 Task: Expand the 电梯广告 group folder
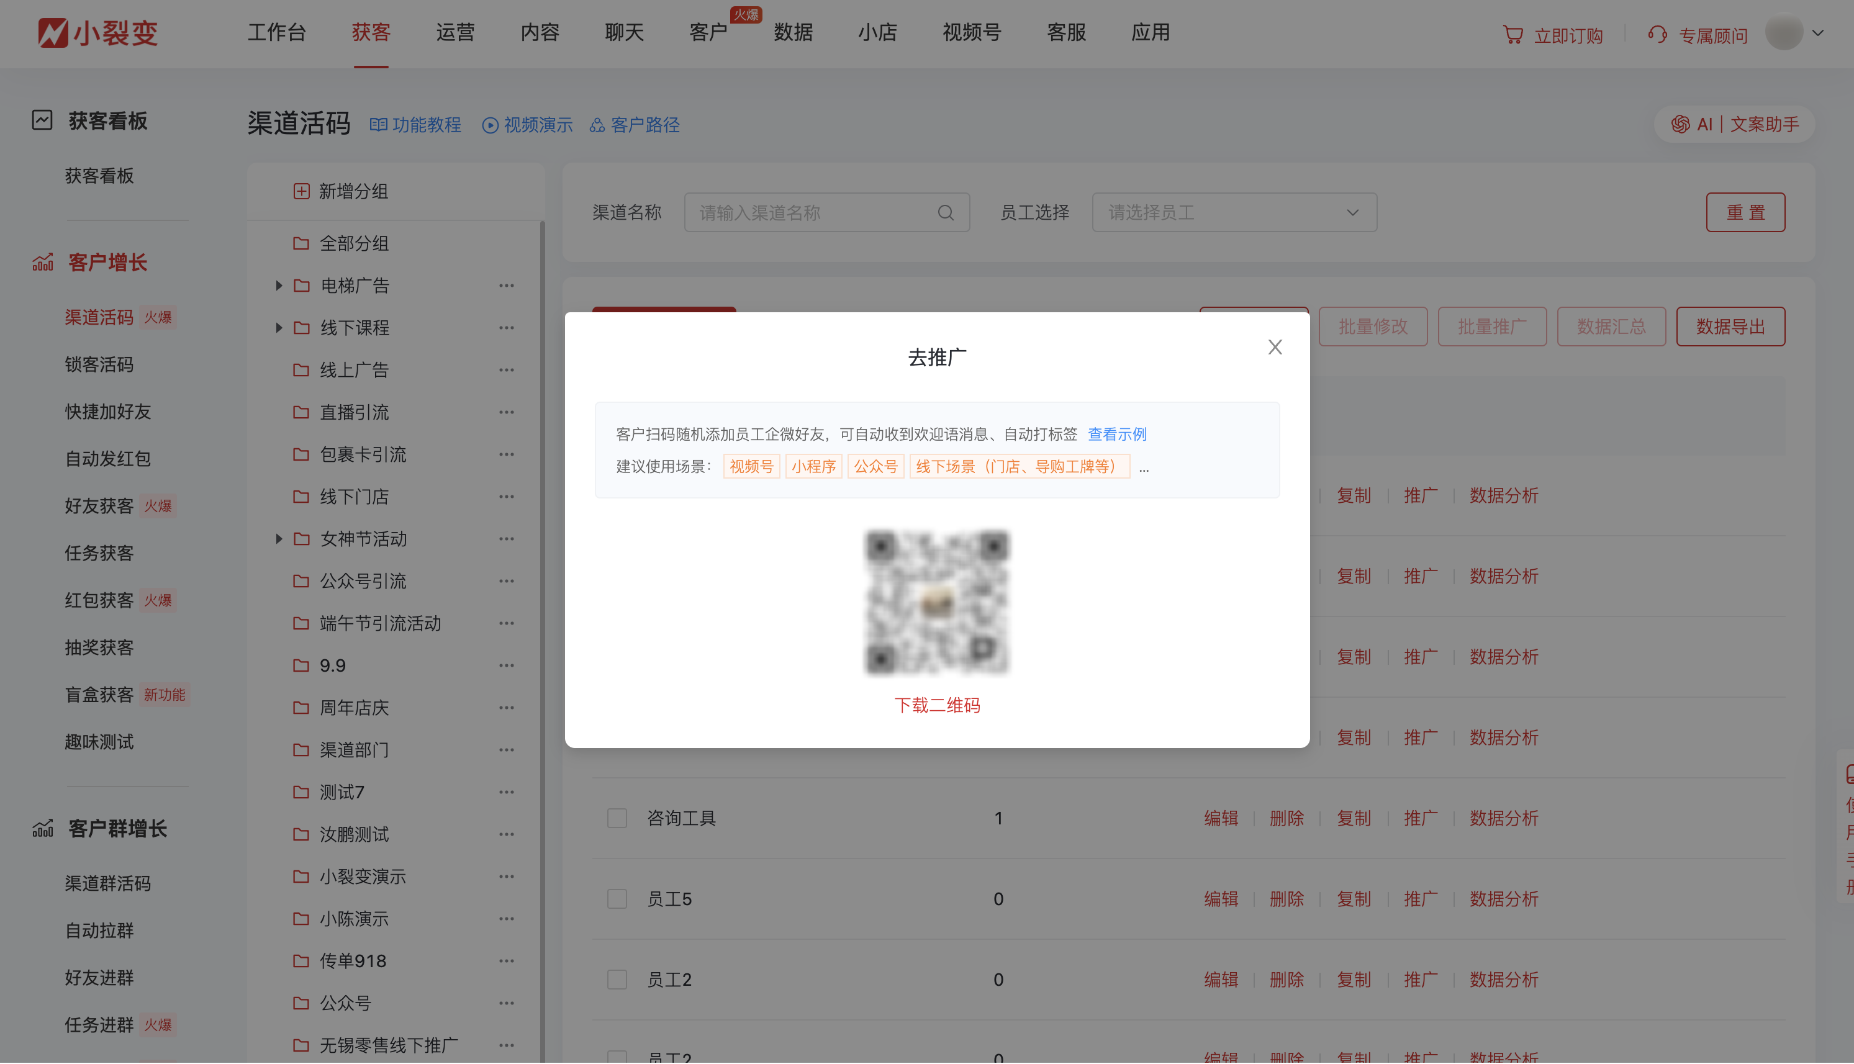pos(278,286)
